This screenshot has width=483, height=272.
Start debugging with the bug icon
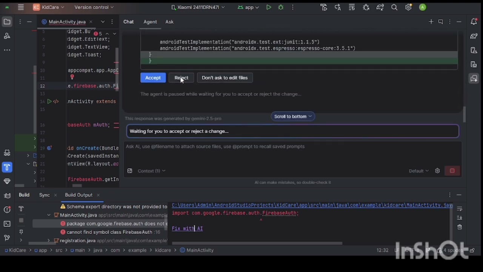[x=281, y=7]
